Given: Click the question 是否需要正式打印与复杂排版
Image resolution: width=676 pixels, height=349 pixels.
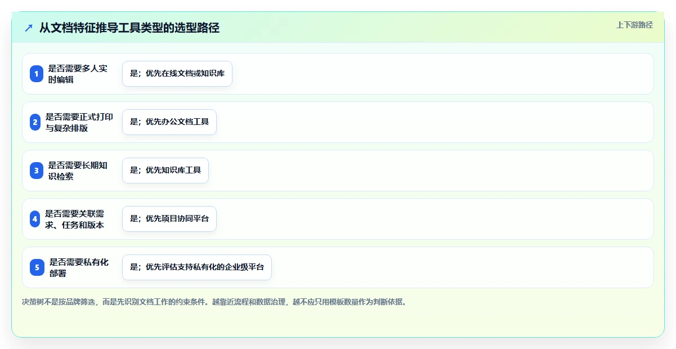Looking at the screenshot, I should (79, 122).
